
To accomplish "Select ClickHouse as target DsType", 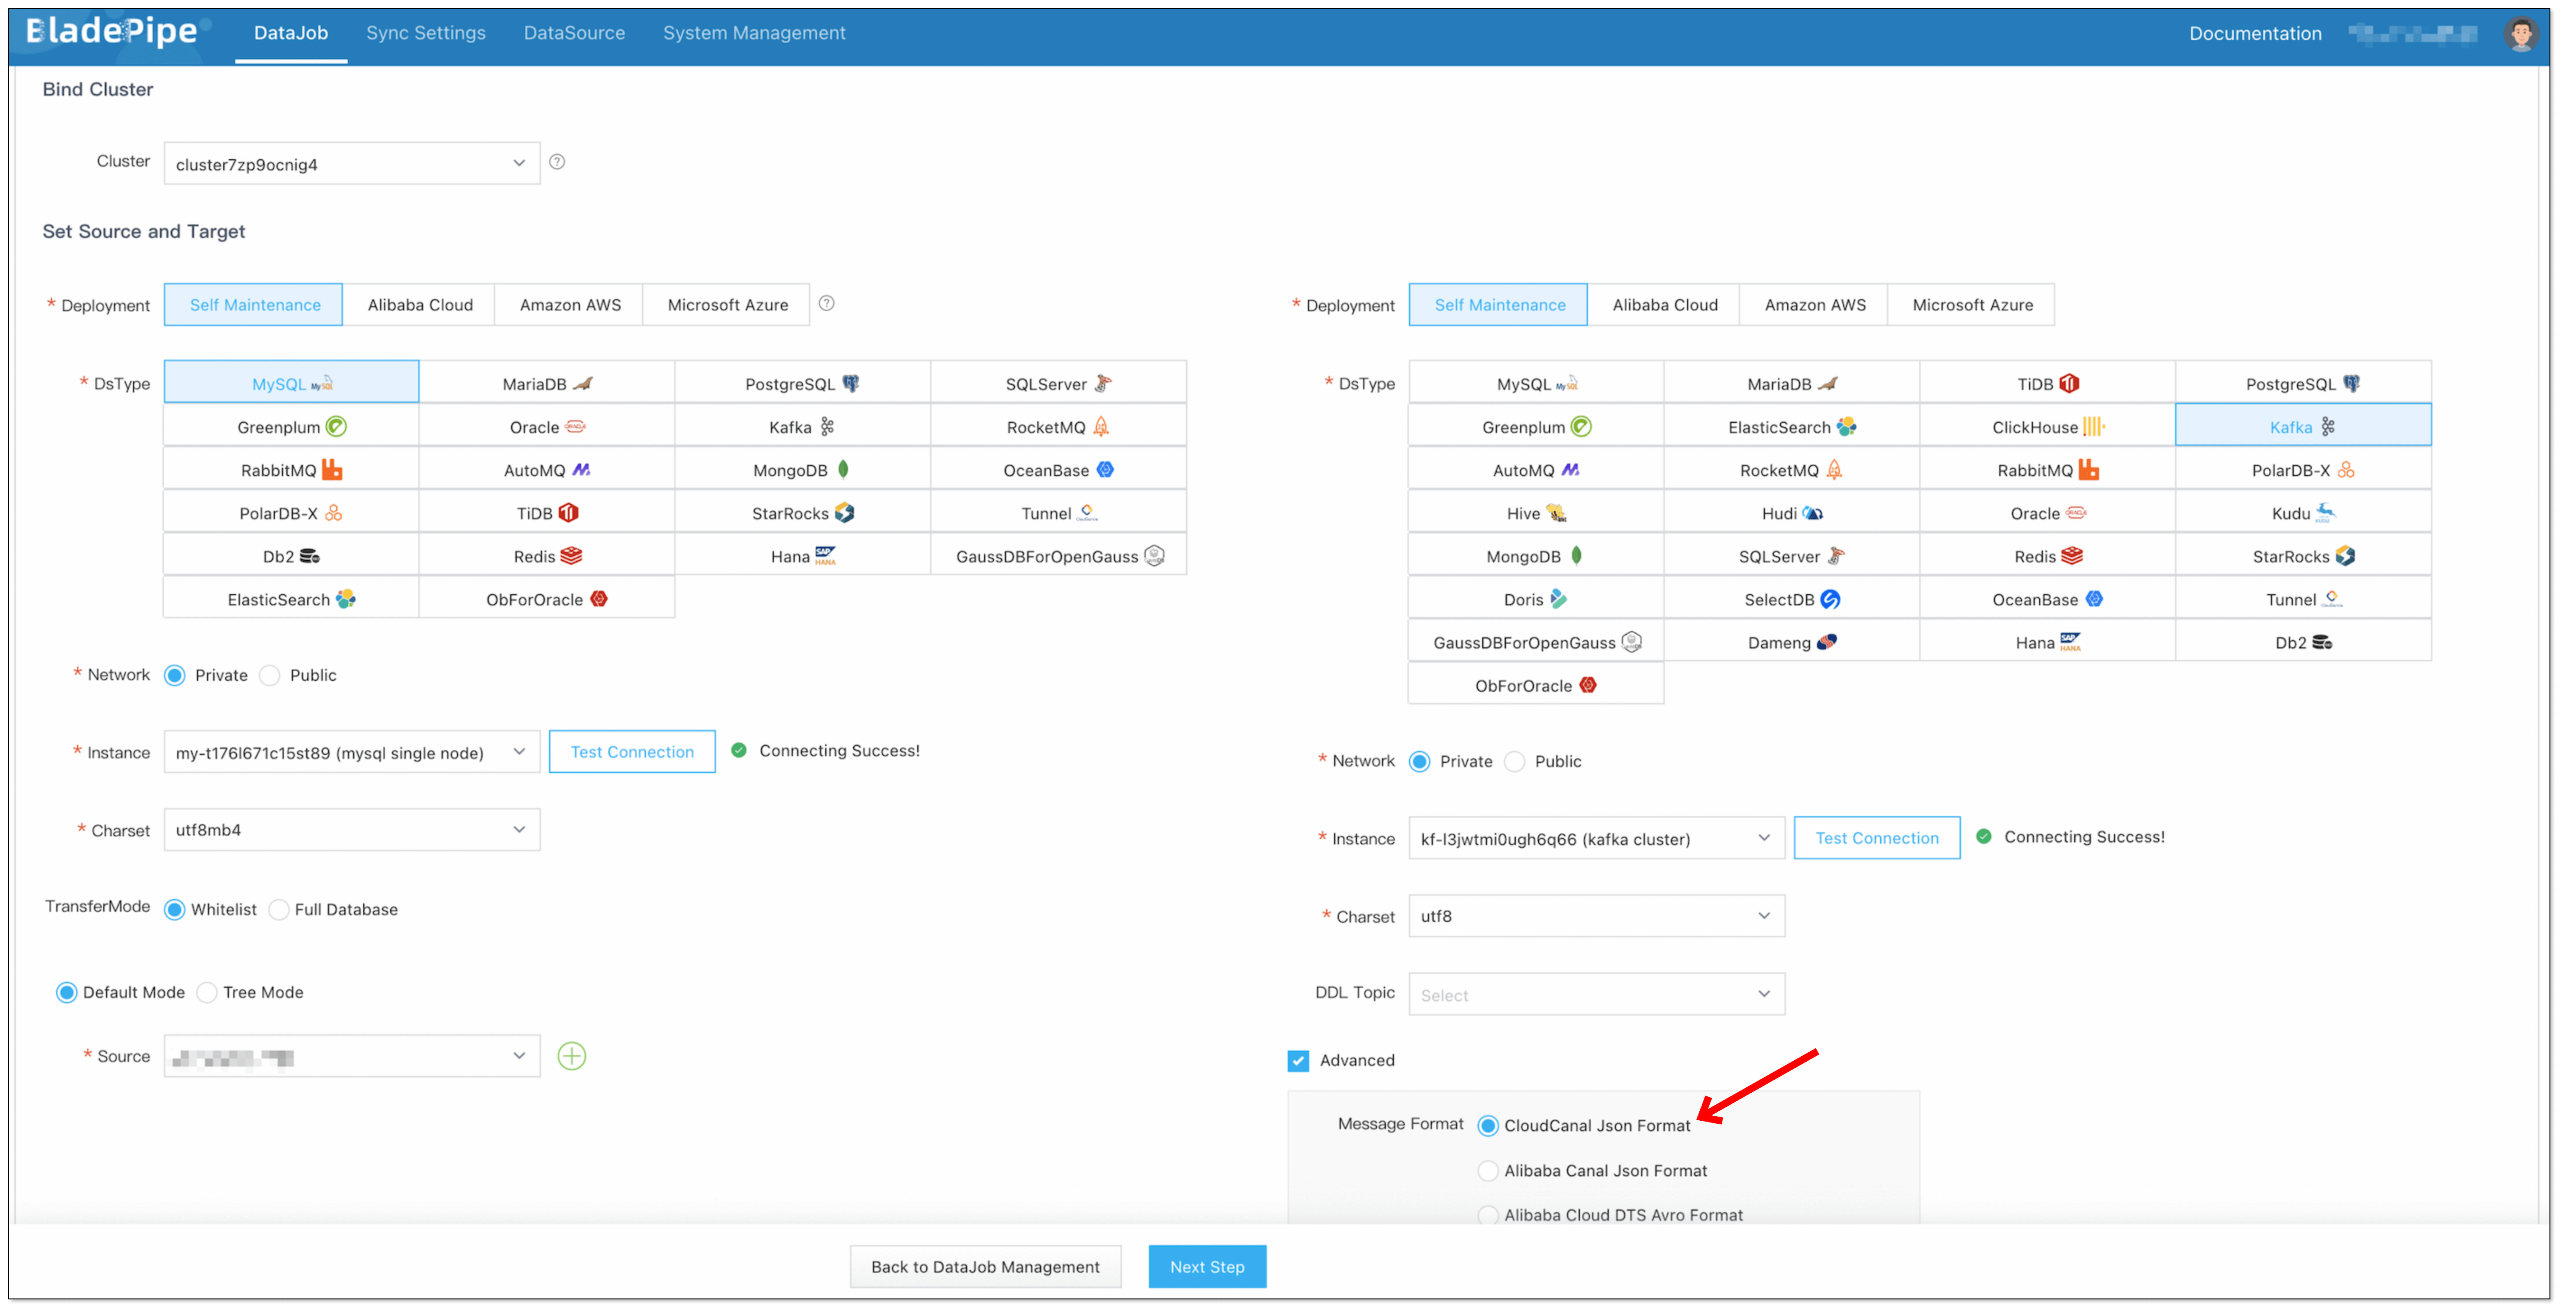I will pos(2047,427).
